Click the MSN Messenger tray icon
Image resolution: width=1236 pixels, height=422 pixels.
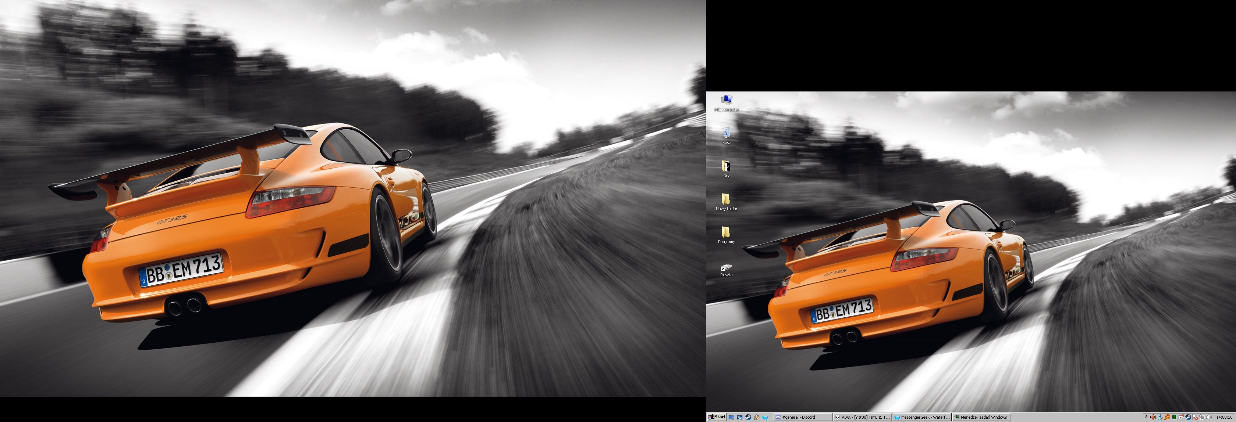(1160, 417)
